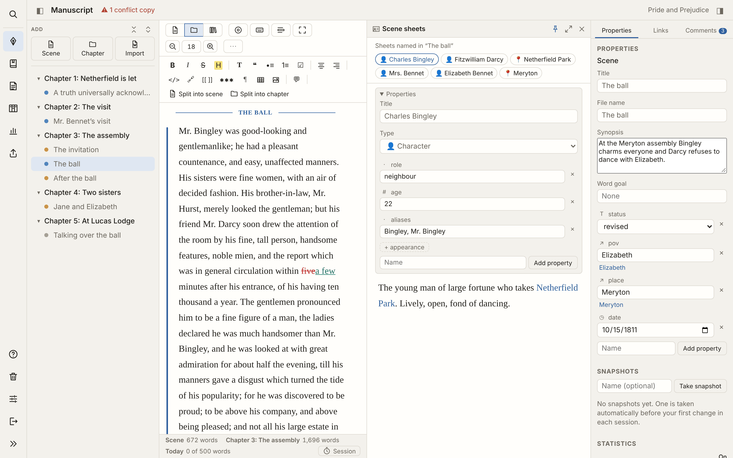Collapse Chapter 1: Netherfield is let
The width and height of the screenshot is (733, 458).
pos(39,79)
